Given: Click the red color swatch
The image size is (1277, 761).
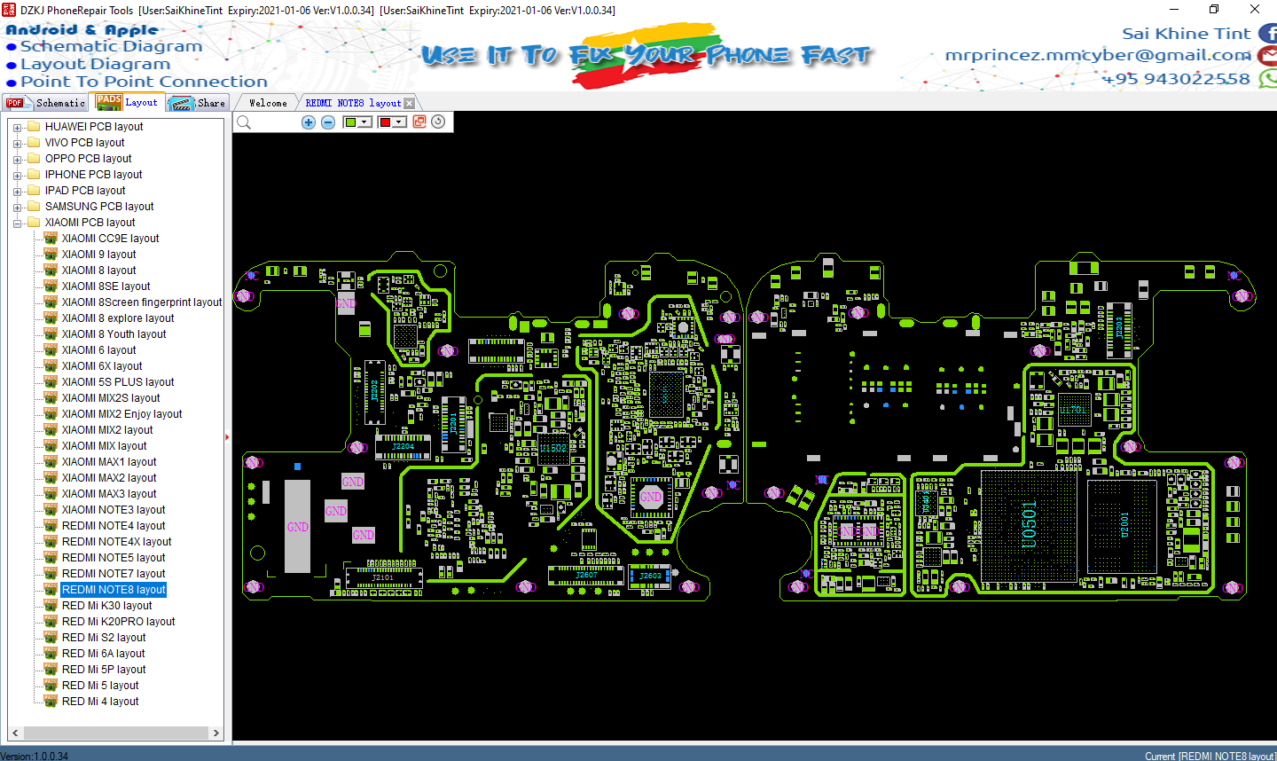Looking at the screenshot, I should click(385, 122).
